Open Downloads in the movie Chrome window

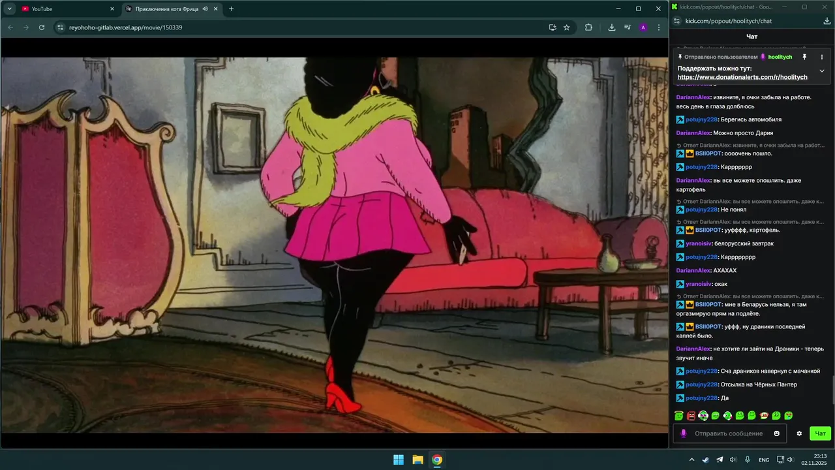tap(612, 27)
